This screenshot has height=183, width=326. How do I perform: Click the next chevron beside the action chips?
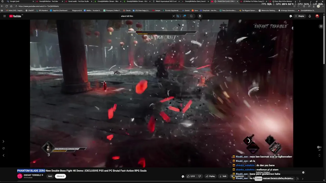tap(303, 179)
